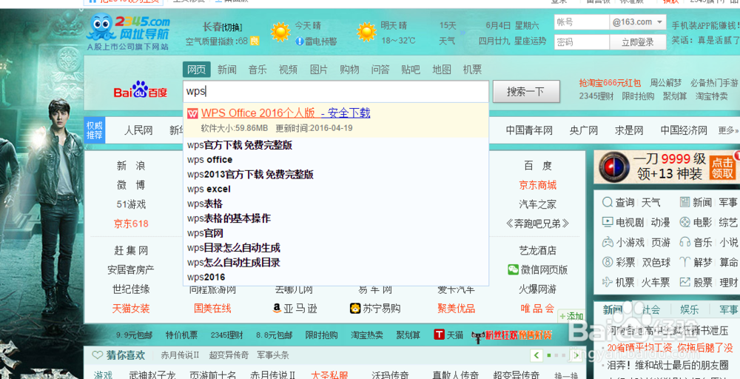740x379 pixels.
Task: Click the lightning warning info icon
Action: coord(299,41)
